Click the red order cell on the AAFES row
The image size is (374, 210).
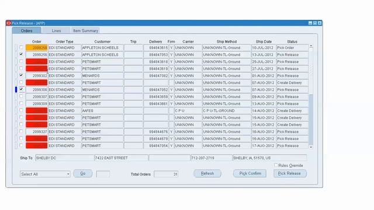coord(36,111)
